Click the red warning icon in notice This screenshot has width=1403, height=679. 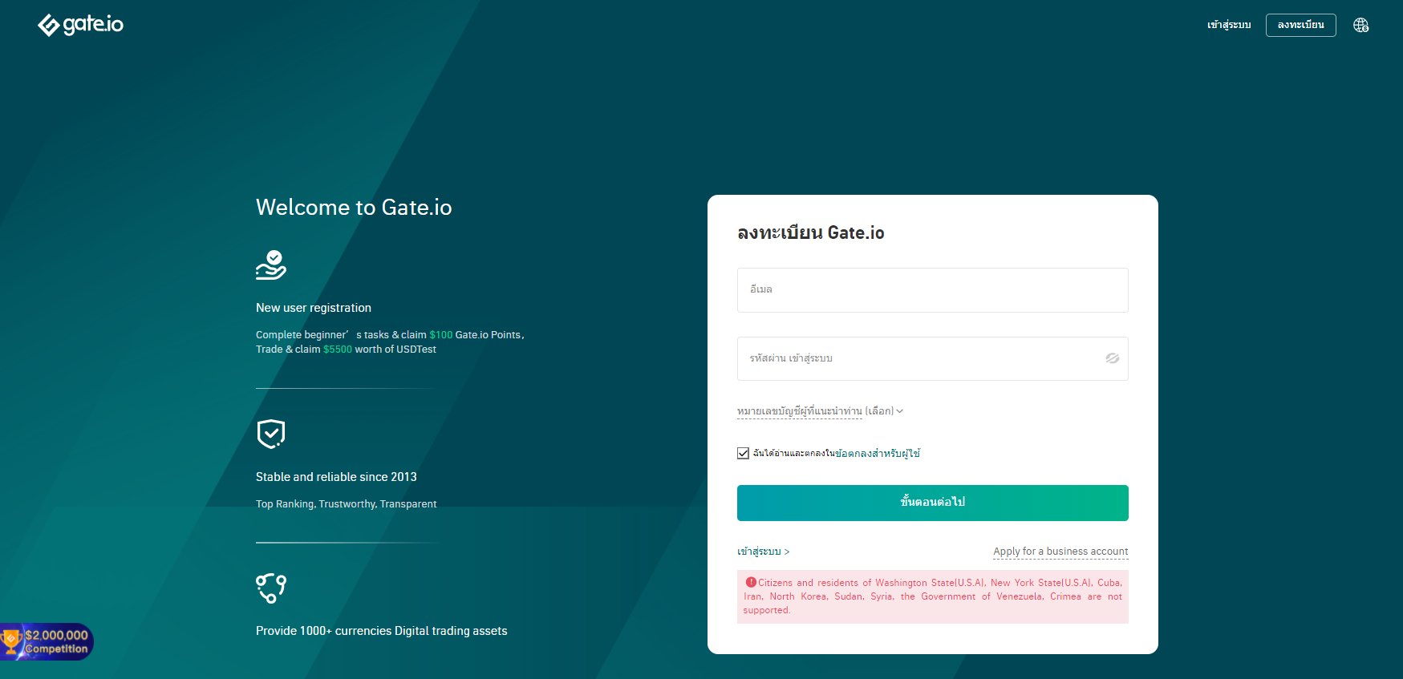click(x=751, y=582)
